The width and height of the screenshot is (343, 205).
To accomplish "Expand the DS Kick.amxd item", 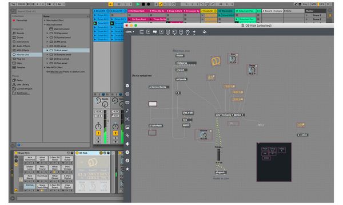I will coord(47,50).
